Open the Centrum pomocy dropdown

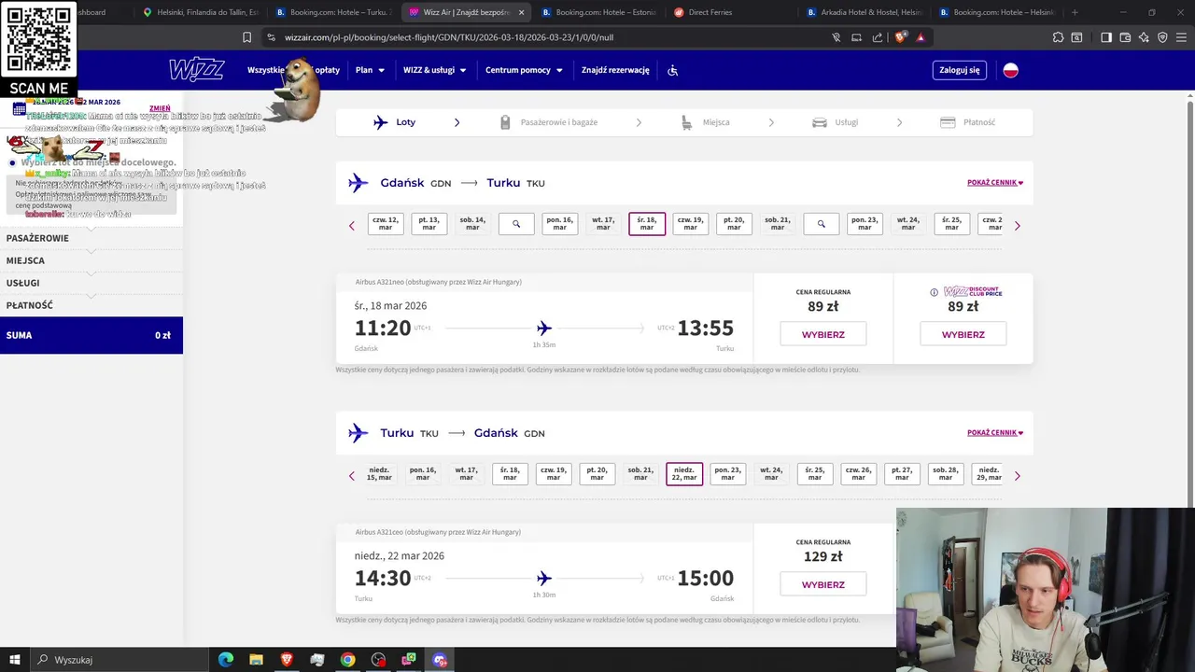tap(524, 70)
